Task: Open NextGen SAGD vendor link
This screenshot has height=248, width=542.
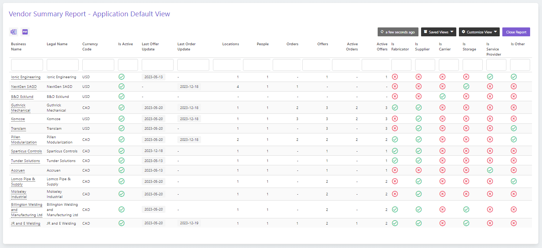Action: [23, 87]
